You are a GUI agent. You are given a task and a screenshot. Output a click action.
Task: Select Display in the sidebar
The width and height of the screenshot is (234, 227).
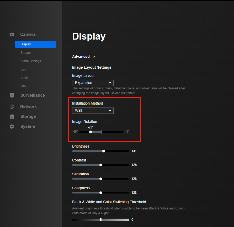coord(36,44)
